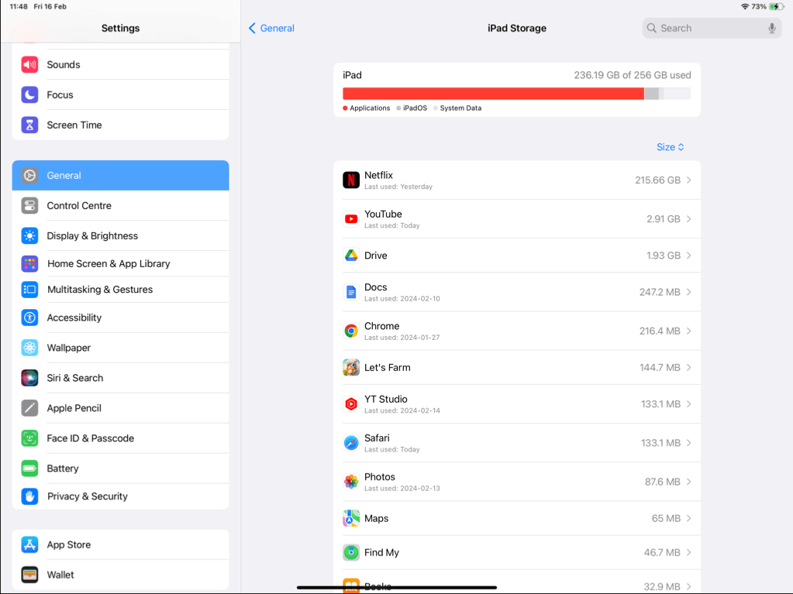The height and width of the screenshot is (594, 793).
Task: Open Docs storage details chevron
Action: (689, 292)
